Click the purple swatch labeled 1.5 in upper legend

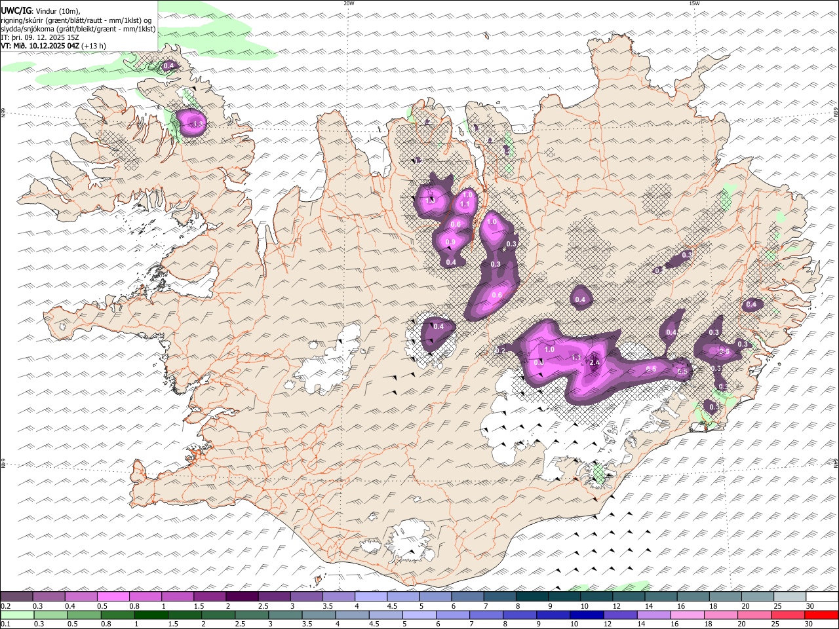tap(210, 597)
